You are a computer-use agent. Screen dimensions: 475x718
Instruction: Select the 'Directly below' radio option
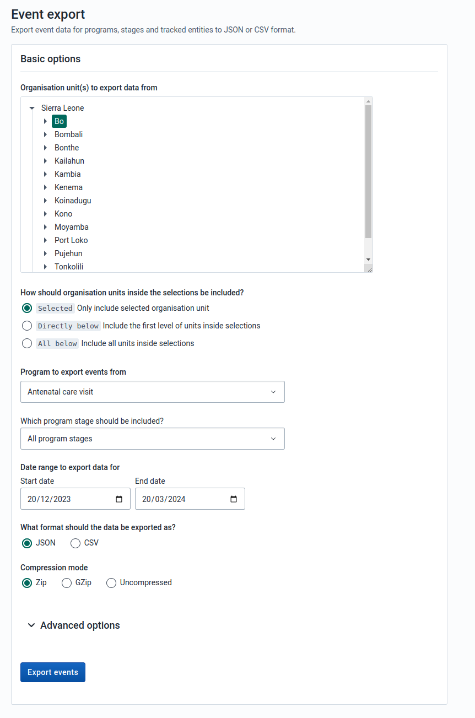point(27,326)
